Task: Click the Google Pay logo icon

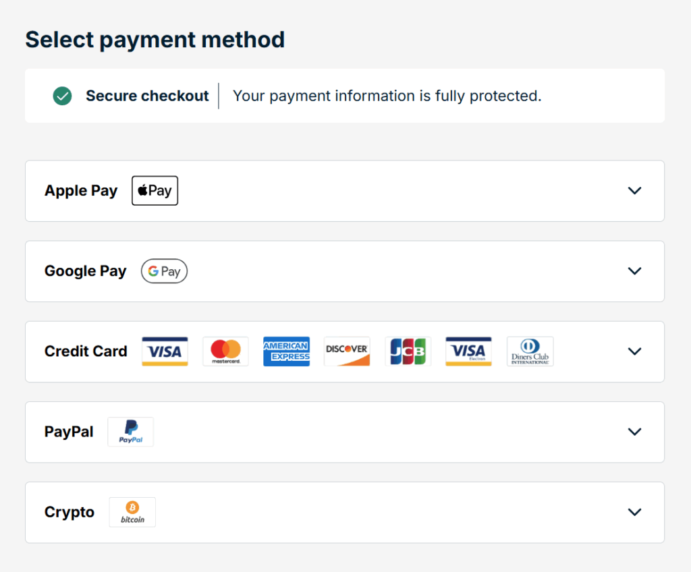Action: click(x=164, y=271)
